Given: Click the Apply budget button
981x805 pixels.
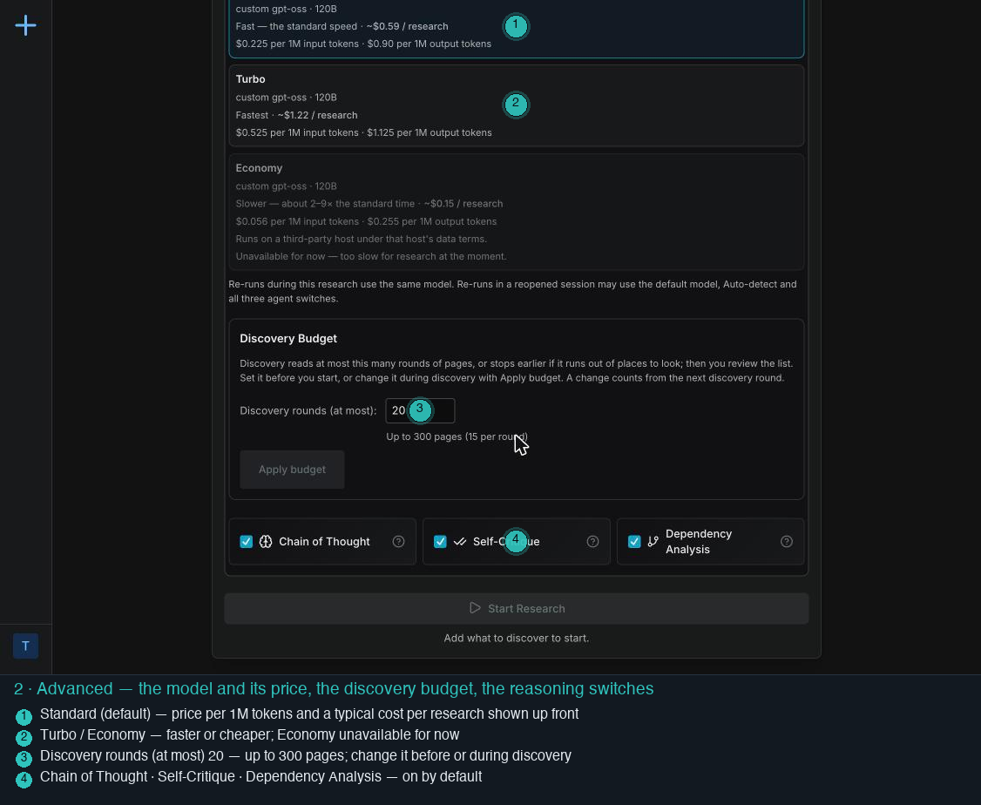Looking at the screenshot, I should [x=292, y=470].
